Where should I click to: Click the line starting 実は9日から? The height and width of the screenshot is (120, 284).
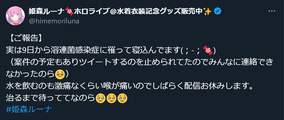[x=111, y=50]
